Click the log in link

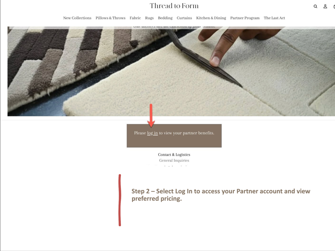[152, 133]
